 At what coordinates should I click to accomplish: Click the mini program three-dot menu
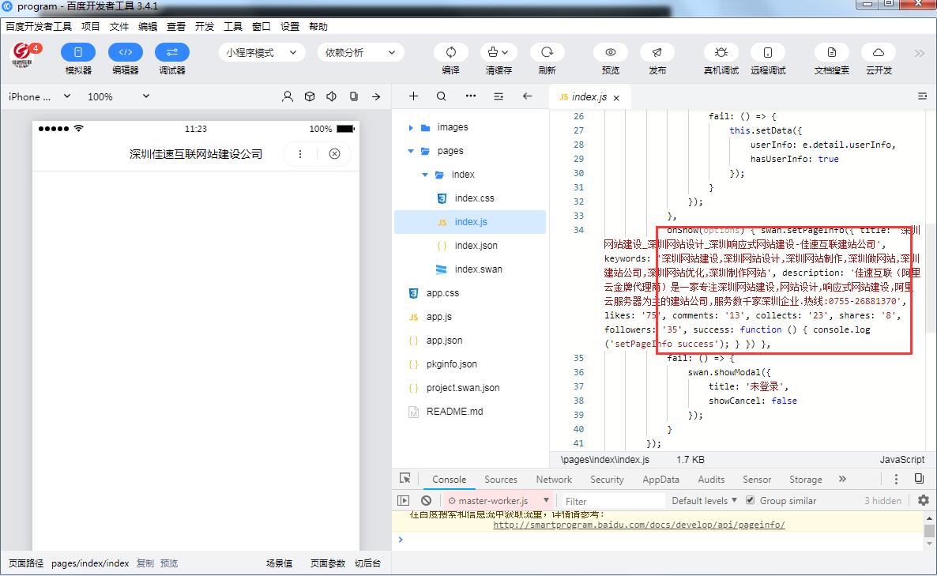click(x=300, y=153)
